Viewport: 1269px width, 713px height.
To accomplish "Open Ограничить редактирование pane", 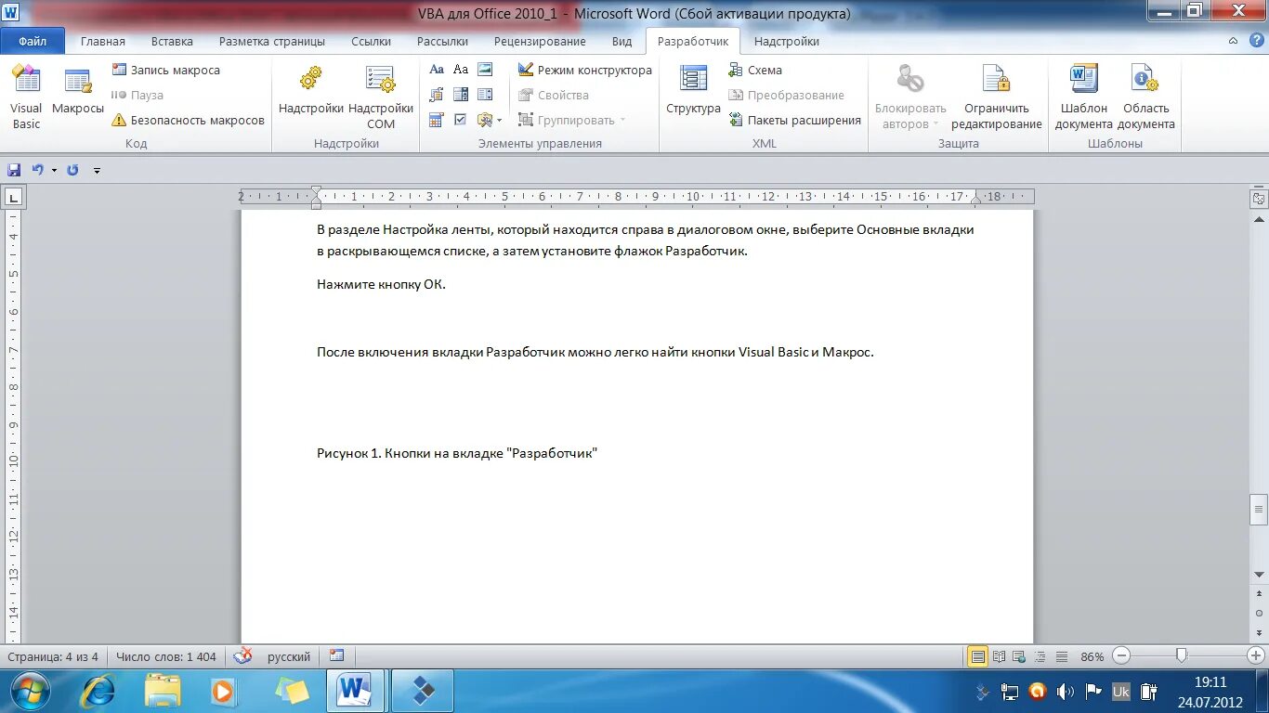I will [997, 97].
